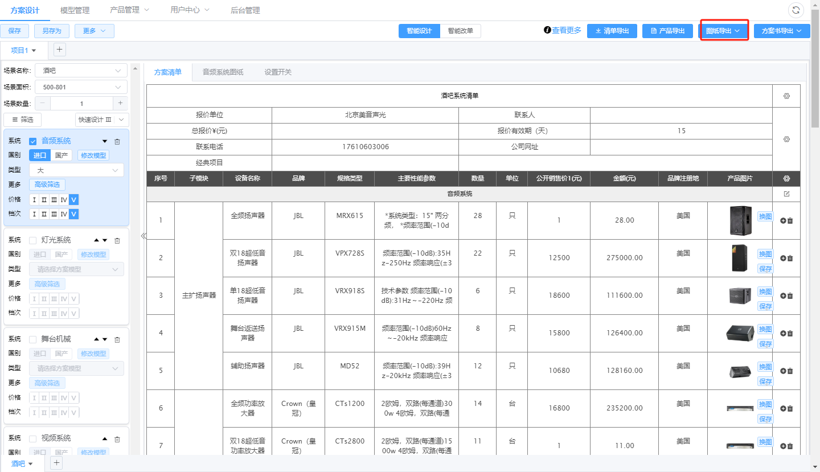This screenshot has width=820, height=472.
Task: Expand the 场景面积 dropdown showing 500-801
Action: pyautogui.click(x=81, y=87)
